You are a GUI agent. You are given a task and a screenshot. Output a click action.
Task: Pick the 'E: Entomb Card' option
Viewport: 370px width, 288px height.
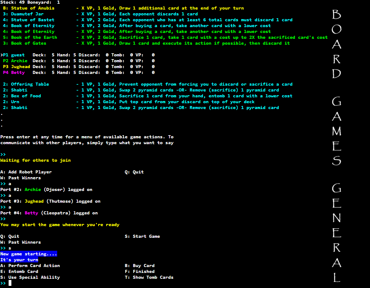(x=19, y=271)
